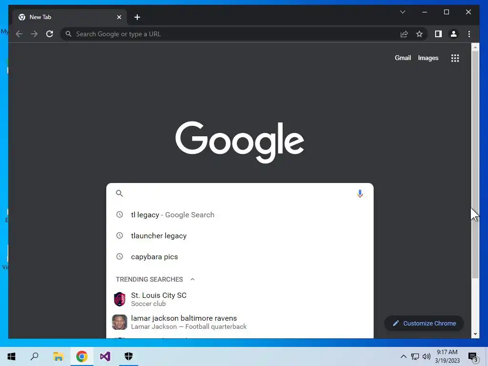Bookmark this tab with the star icon
Image resolution: width=488 pixels, height=366 pixels.
coord(419,34)
